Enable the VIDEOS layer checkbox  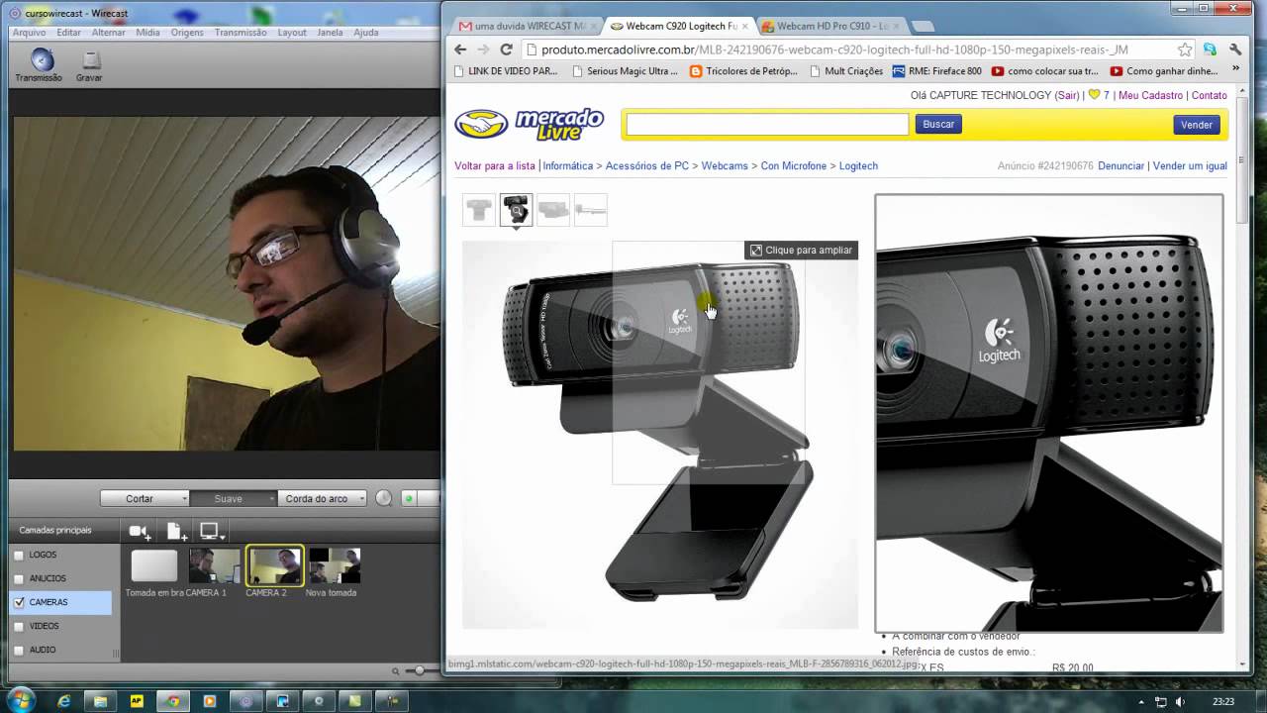pos(19,627)
